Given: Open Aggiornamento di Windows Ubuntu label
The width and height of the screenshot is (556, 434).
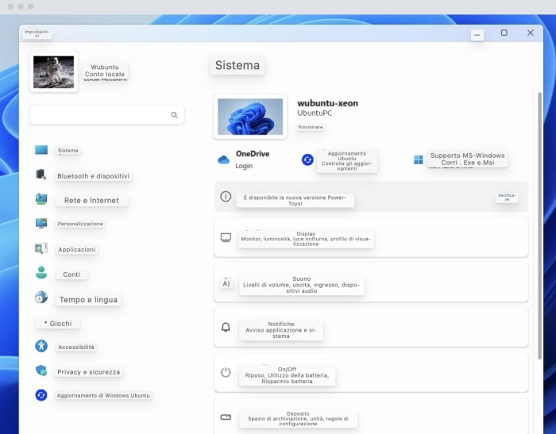Looking at the screenshot, I should [103, 395].
